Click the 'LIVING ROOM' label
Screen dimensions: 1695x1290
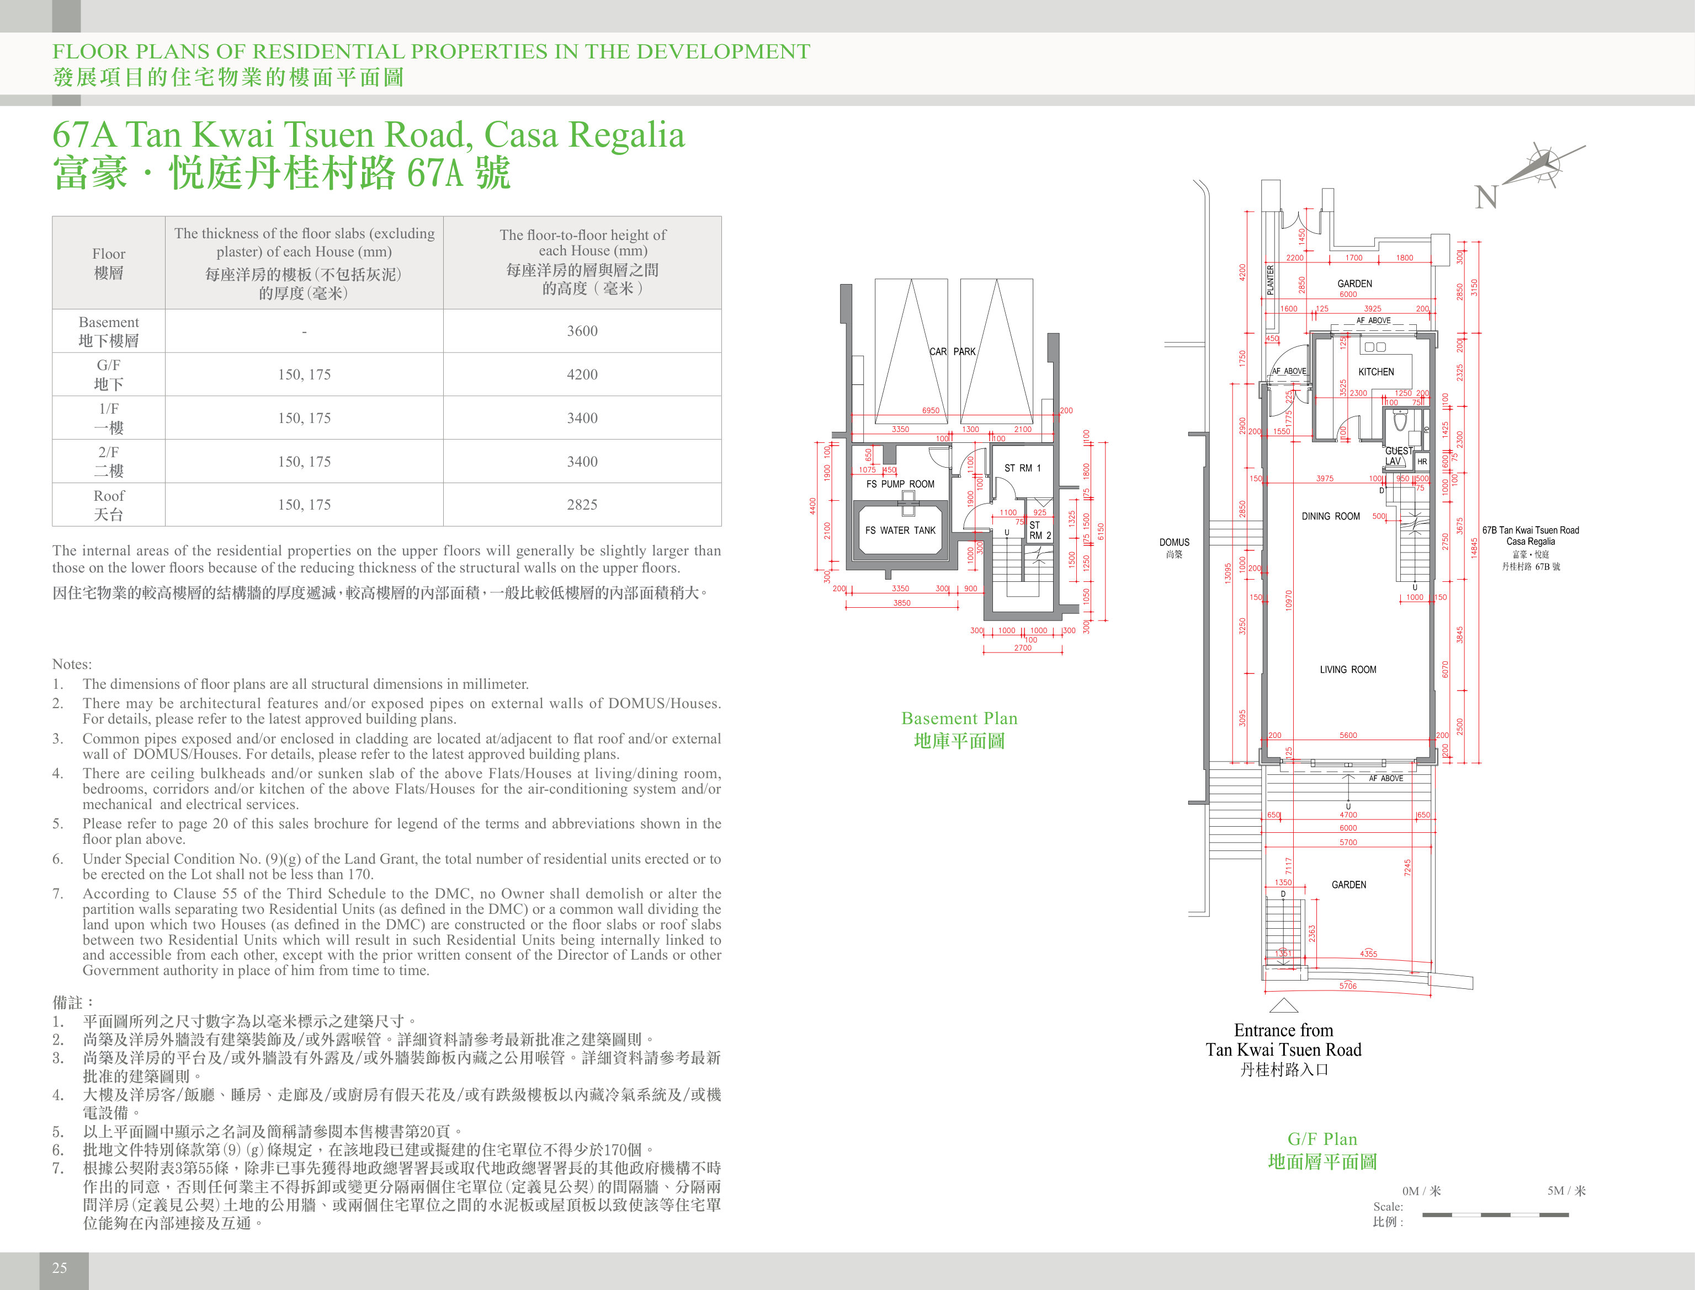(1348, 670)
